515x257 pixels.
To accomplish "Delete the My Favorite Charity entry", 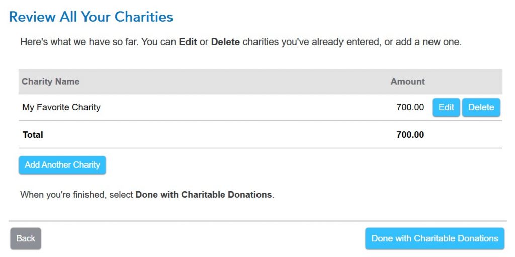I will point(481,107).
